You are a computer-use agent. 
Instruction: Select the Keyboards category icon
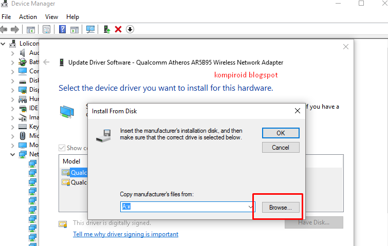click(23, 127)
